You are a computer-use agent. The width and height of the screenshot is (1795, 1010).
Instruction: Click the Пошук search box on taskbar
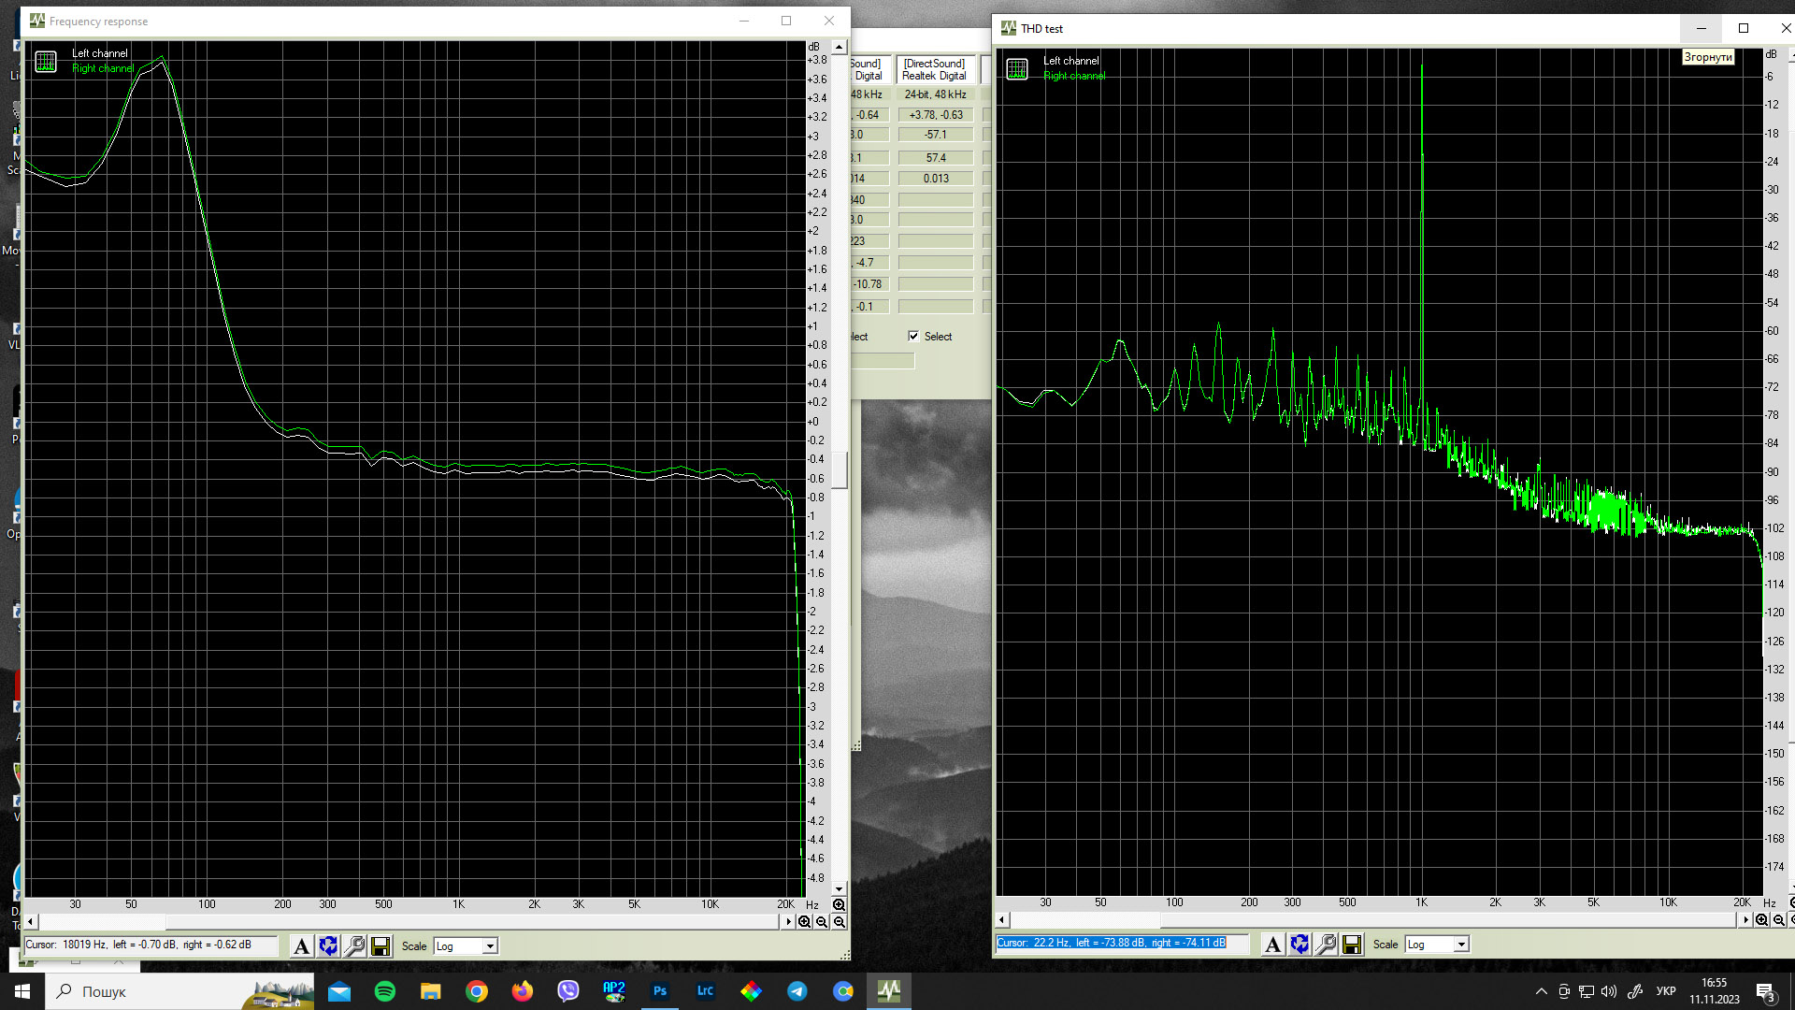click(x=140, y=991)
